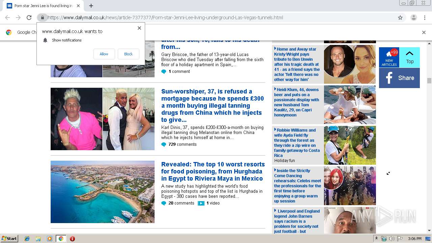Open the Heidi Klum honeymoon story
432x243 pixels.
click(297, 102)
